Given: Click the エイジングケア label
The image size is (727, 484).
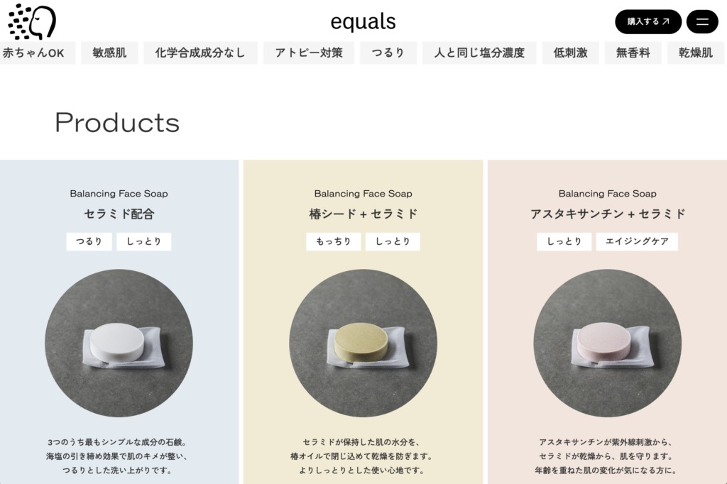Looking at the screenshot, I should point(637,241).
